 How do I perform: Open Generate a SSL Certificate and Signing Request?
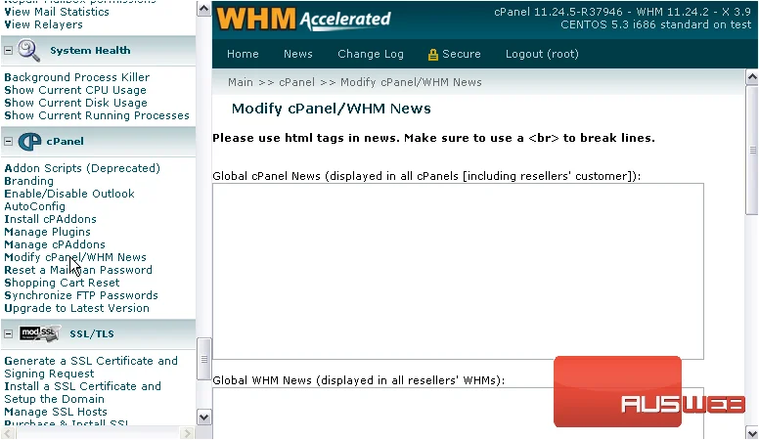91,368
